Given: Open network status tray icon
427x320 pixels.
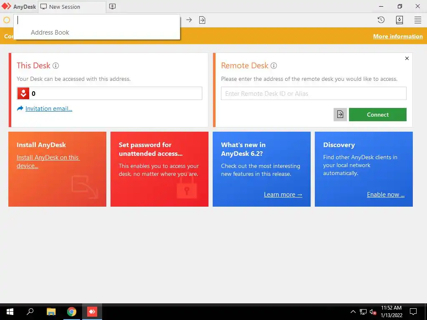Looking at the screenshot, I should point(363,312).
